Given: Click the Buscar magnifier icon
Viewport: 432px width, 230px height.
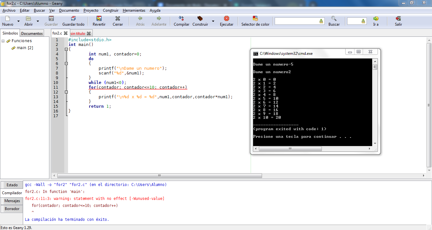Looking at the screenshot, I should (334, 18).
